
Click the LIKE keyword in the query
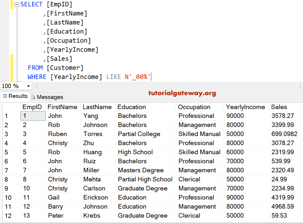pyautogui.click(x=114, y=77)
